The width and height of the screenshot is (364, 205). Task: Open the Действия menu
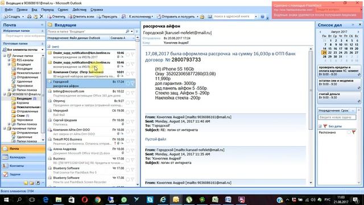[x=80, y=10]
